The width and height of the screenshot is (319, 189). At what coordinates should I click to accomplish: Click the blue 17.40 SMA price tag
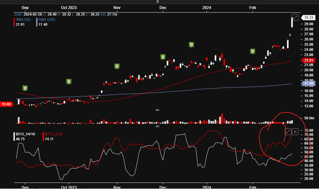[308, 83]
